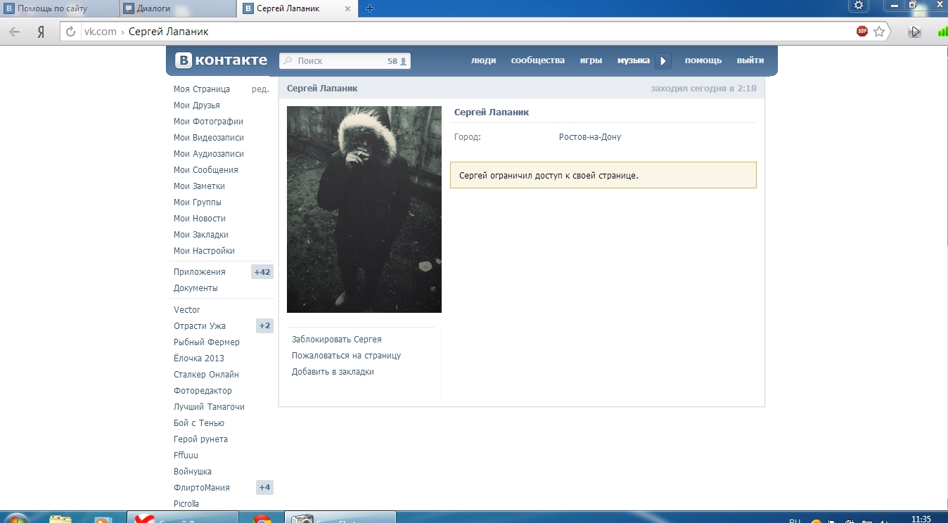The height and width of the screenshot is (523, 948).
Task: Launch the Vector app
Action: (x=187, y=310)
